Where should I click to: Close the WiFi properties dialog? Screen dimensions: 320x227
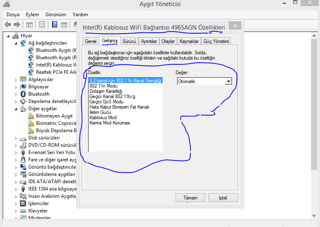[x=235, y=26]
